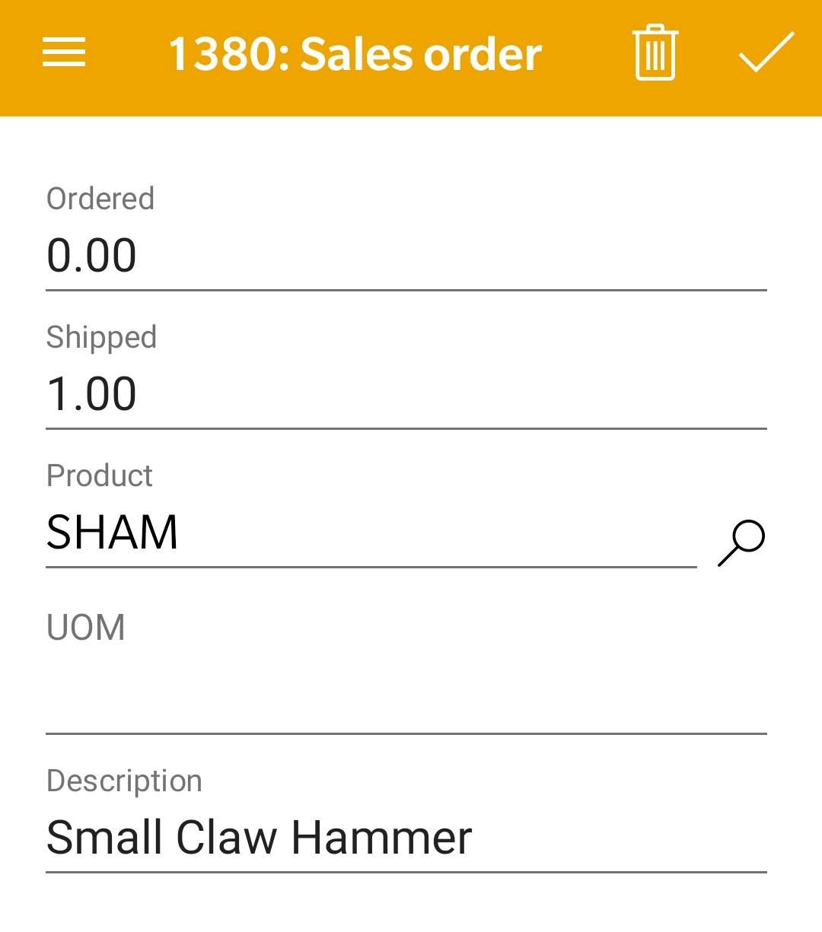Open the hamburger navigation menu
Viewport: 822px width, 932px height.
[x=64, y=52]
